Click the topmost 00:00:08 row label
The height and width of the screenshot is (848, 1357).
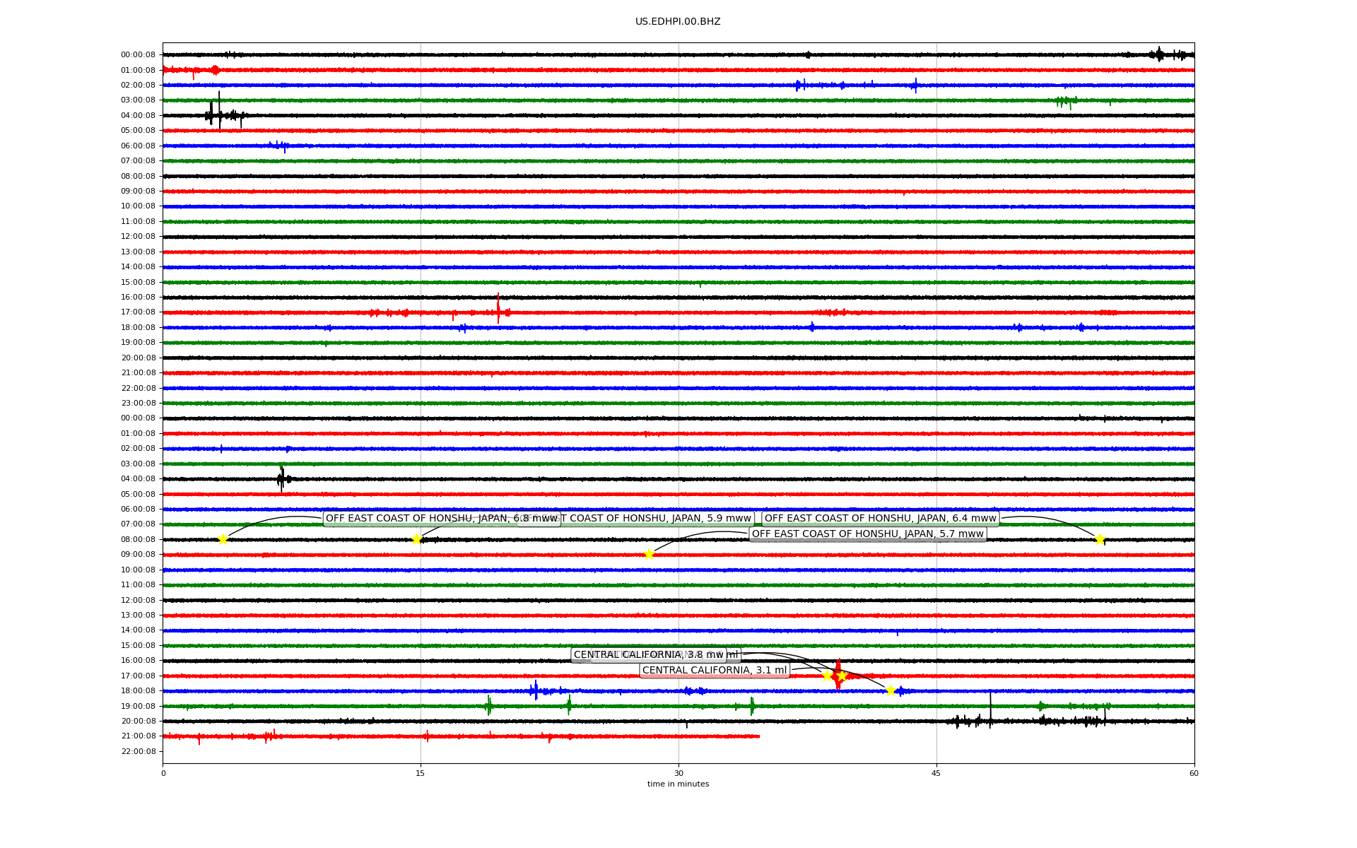139,55
